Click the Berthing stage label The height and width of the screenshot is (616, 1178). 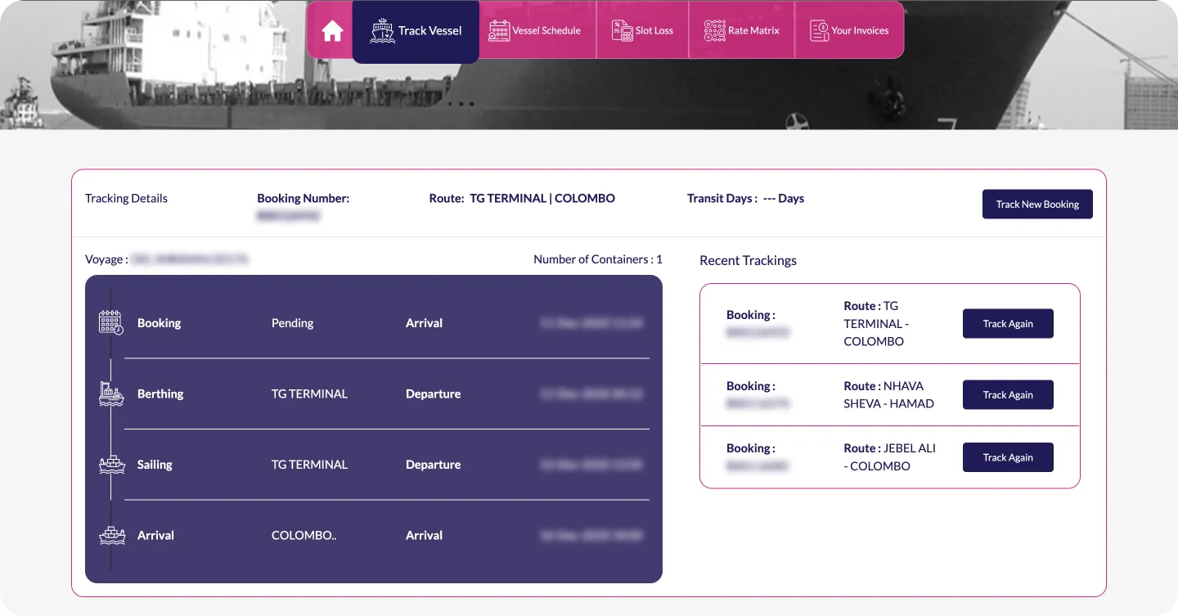click(160, 393)
